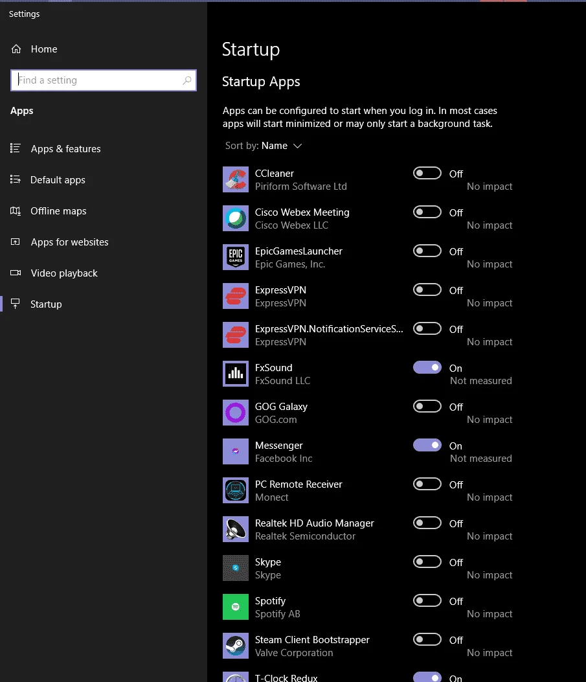Turn on Spotify startup toggle
Image resolution: width=586 pixels, height=682 pixels.
pos(427,600)
